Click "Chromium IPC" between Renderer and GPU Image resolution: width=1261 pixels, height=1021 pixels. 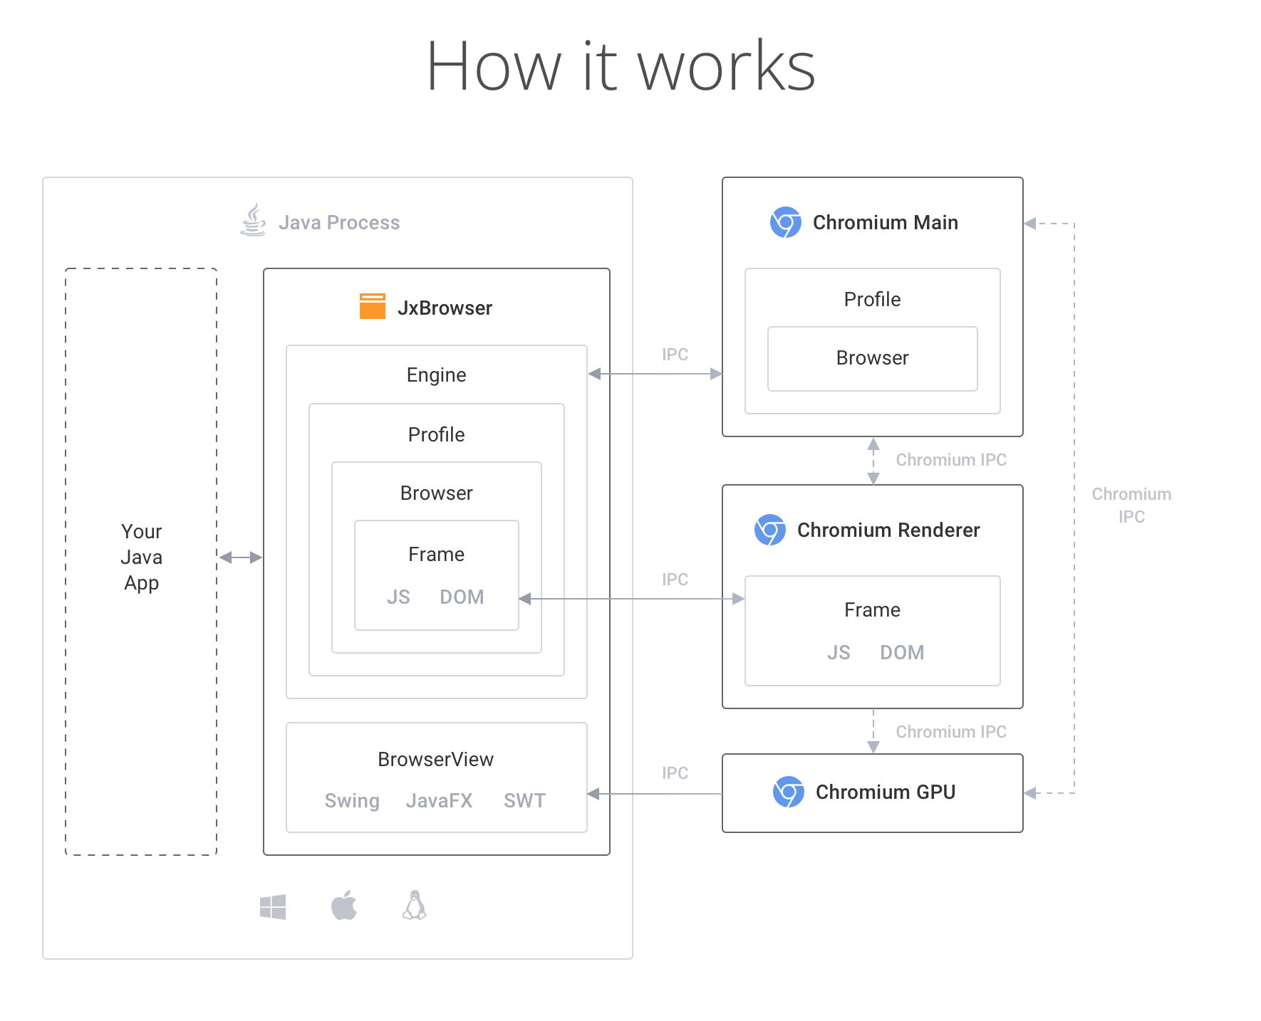(x=952, y=732)
